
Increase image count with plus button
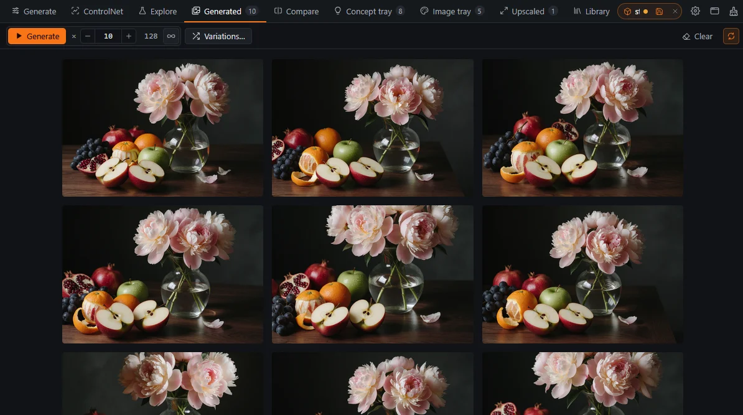(128, 36)
